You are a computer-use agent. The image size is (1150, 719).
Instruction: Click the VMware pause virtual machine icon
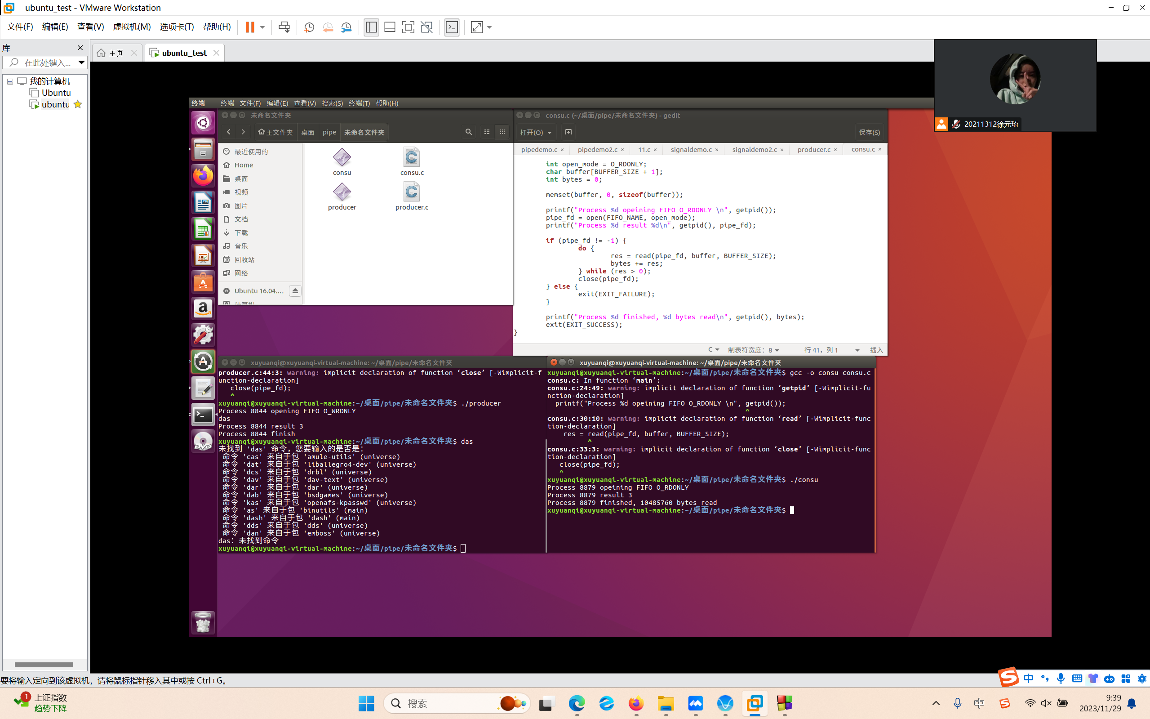click(249, 27)
